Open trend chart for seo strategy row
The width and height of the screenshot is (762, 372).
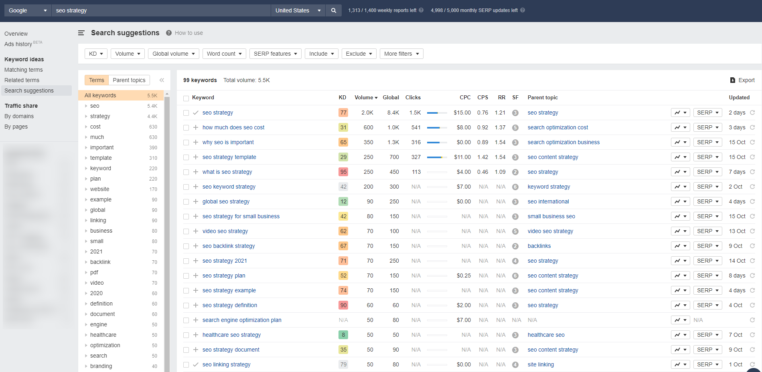(681, 113)
